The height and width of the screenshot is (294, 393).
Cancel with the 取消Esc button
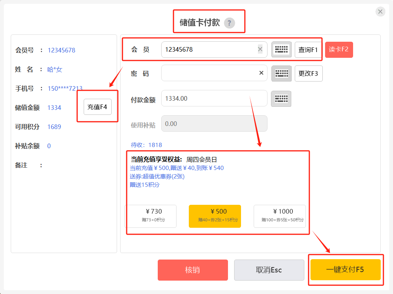[269, 270]
